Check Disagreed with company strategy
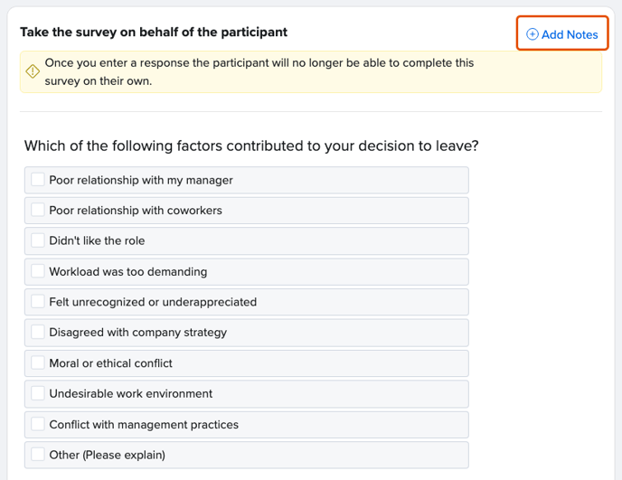 click(38, 332)
